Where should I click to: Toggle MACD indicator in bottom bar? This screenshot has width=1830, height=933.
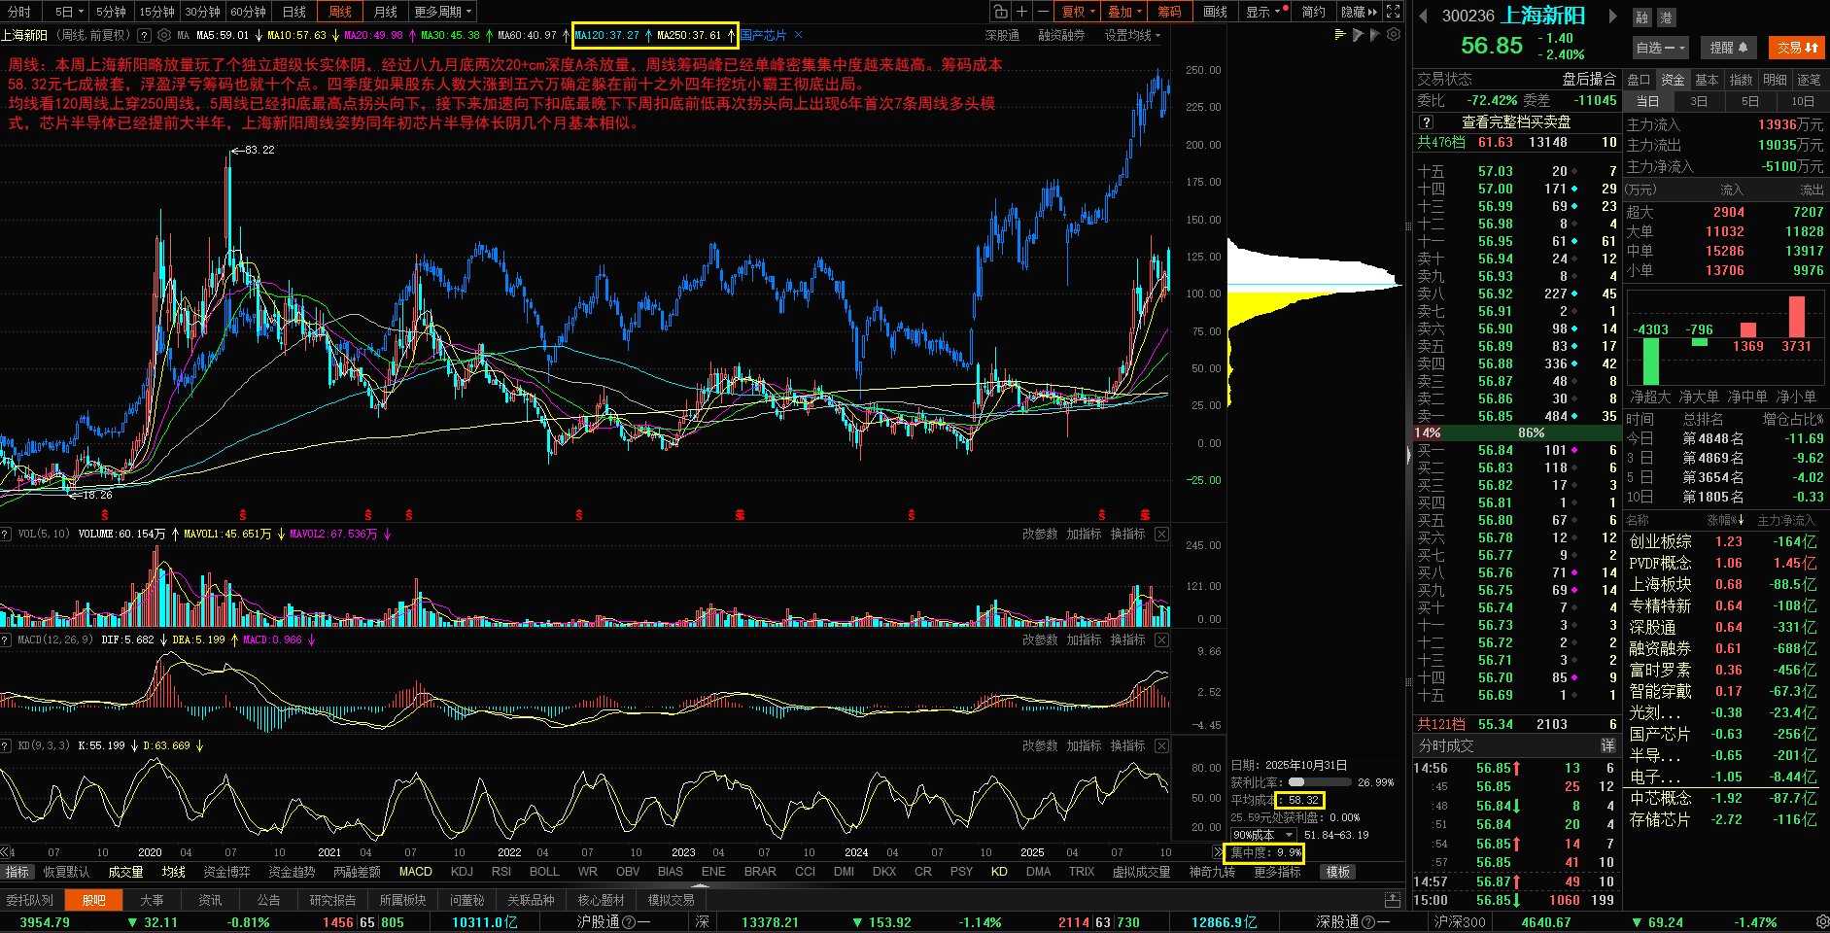point(415,872)
